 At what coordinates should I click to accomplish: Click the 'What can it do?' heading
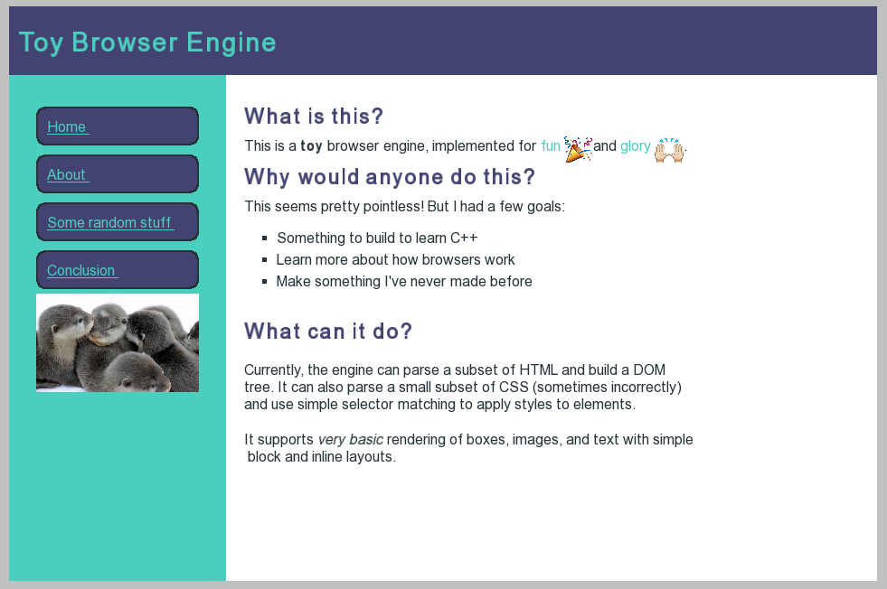pyautogui.click(x=328, y=332)
